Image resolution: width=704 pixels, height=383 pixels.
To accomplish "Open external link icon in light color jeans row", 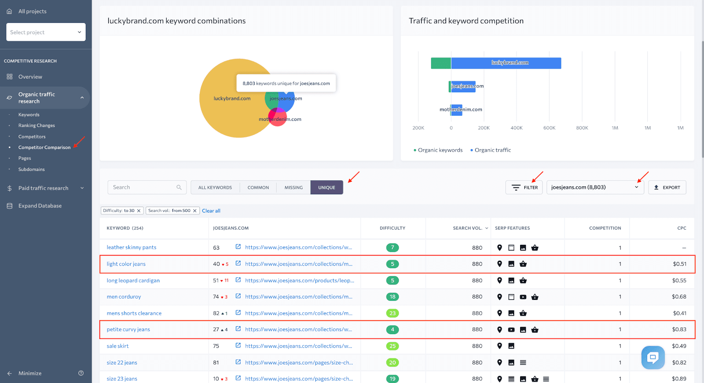I will [x=238, y=263].
